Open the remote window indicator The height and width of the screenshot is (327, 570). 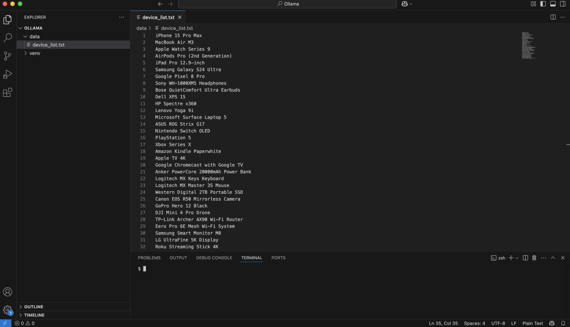(x=5, y=323)
